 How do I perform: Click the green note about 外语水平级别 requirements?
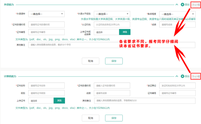(138, 19)
